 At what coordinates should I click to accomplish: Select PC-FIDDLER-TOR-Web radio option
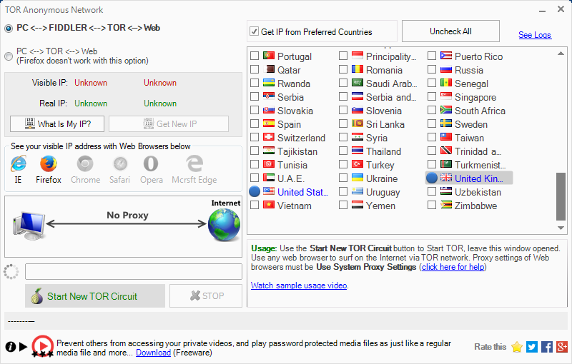[9, 29]
